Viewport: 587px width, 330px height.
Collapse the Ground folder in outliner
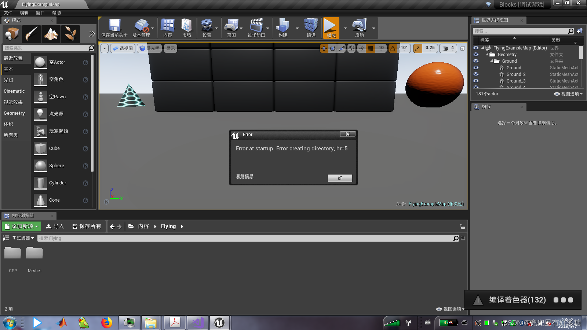coord(491,61)
